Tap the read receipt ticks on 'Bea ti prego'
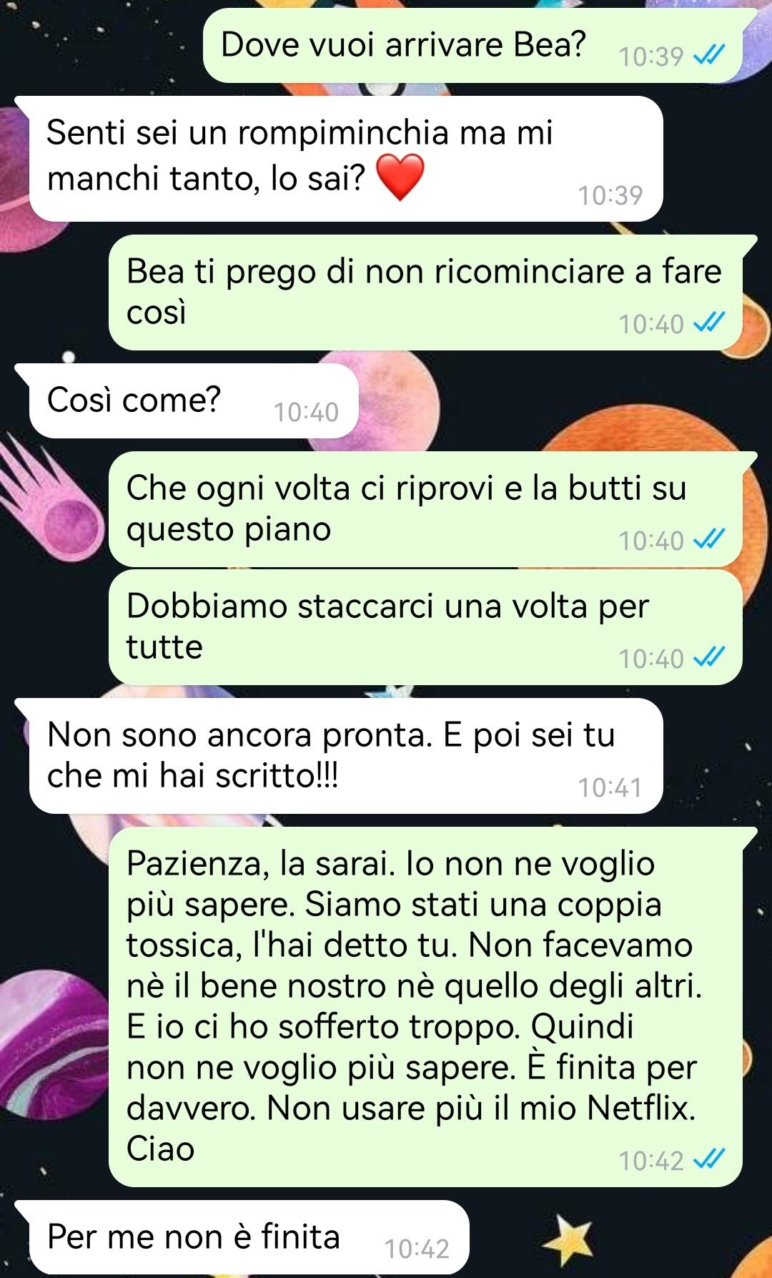772x1278 pixels. click(709, 323)
